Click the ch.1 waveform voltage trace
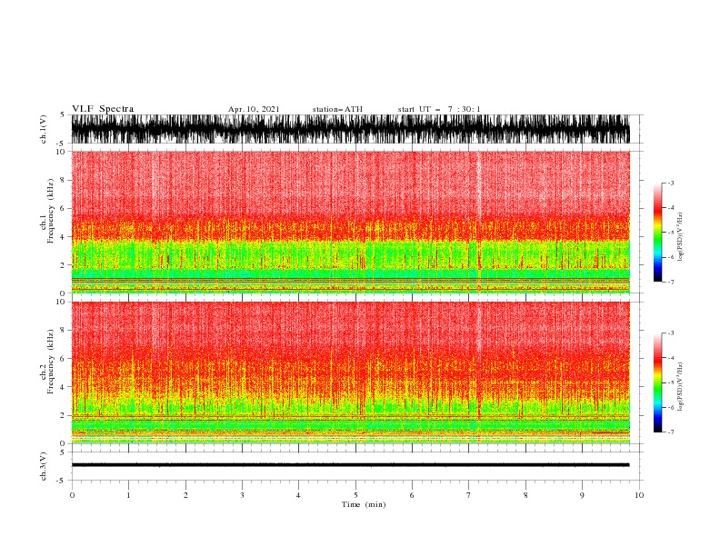The height and width of the screenshot is (556, 720). (350, 129)
